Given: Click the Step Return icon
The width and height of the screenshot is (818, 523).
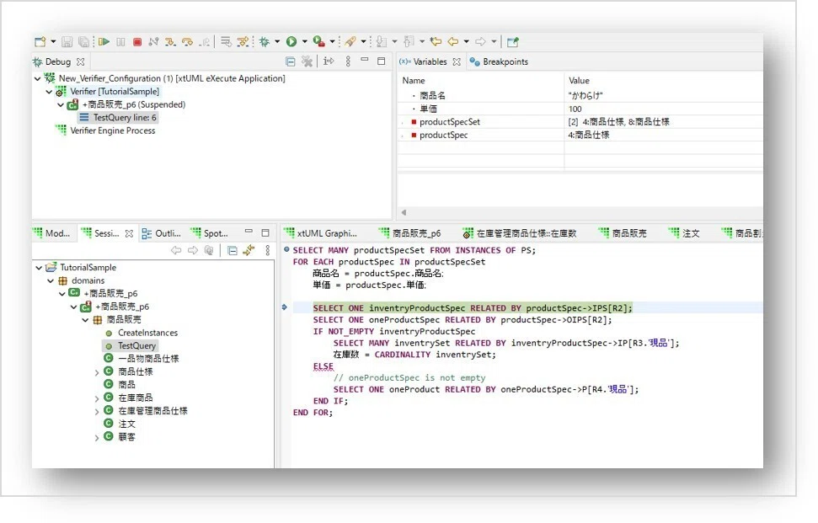Looking at the screenshot, I should [205, 42].
